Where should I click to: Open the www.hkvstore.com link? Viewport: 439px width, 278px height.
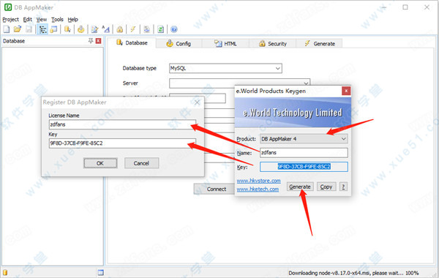(x=258, y=181)
